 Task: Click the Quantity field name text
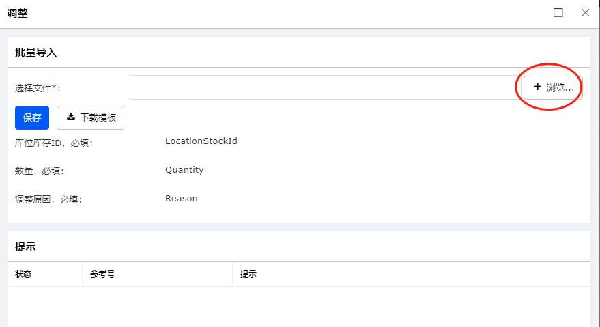coord(184,169)
